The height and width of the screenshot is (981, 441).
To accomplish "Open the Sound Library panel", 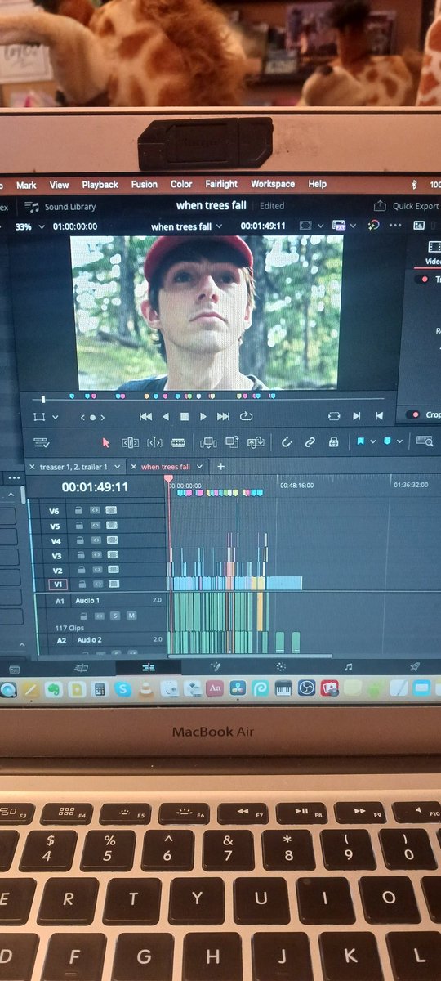I will pos(60,207).
